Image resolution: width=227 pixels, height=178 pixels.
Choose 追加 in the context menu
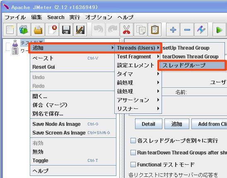coord(72,48)
